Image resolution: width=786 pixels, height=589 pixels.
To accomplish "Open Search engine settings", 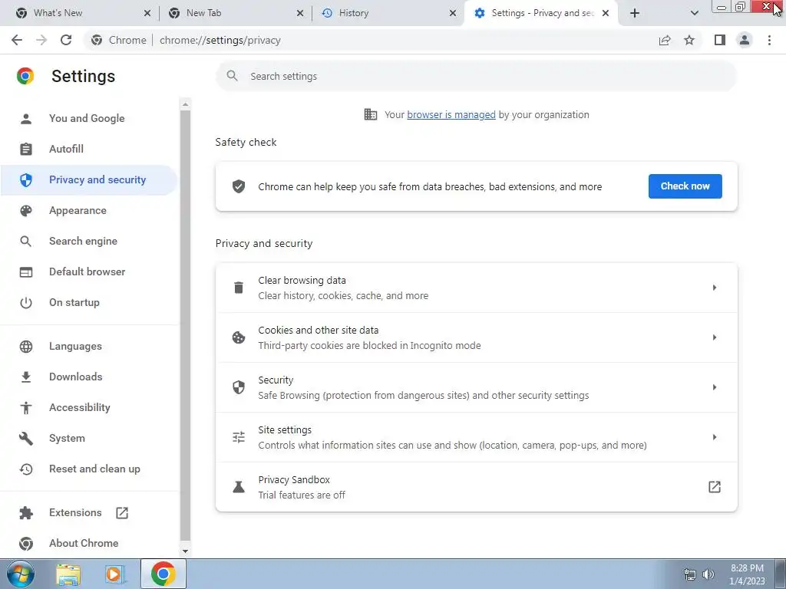I will 89,241.
